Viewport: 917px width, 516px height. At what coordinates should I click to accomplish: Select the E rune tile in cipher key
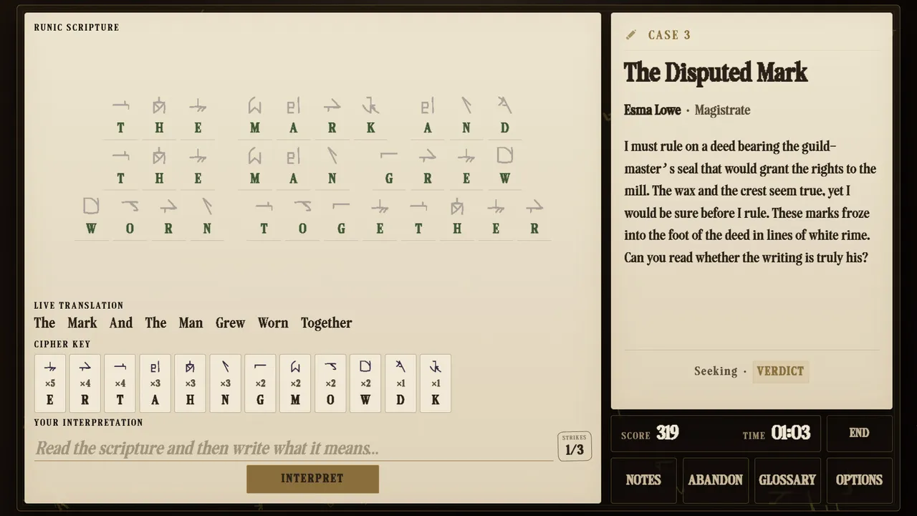click(x=50, y=383)
